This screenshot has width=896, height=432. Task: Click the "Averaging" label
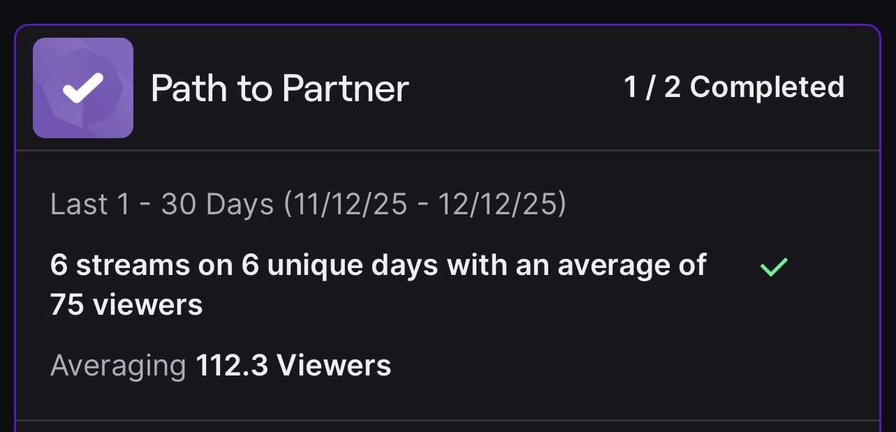click(118, 366)
